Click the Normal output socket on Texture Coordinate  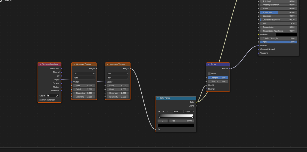[61, 72]
